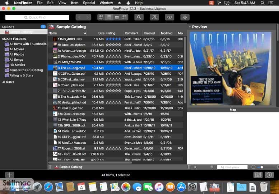
Task: Click the Find place map search field
Action: (232, 167)
